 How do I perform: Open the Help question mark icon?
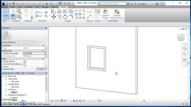[x=162, y=4]
